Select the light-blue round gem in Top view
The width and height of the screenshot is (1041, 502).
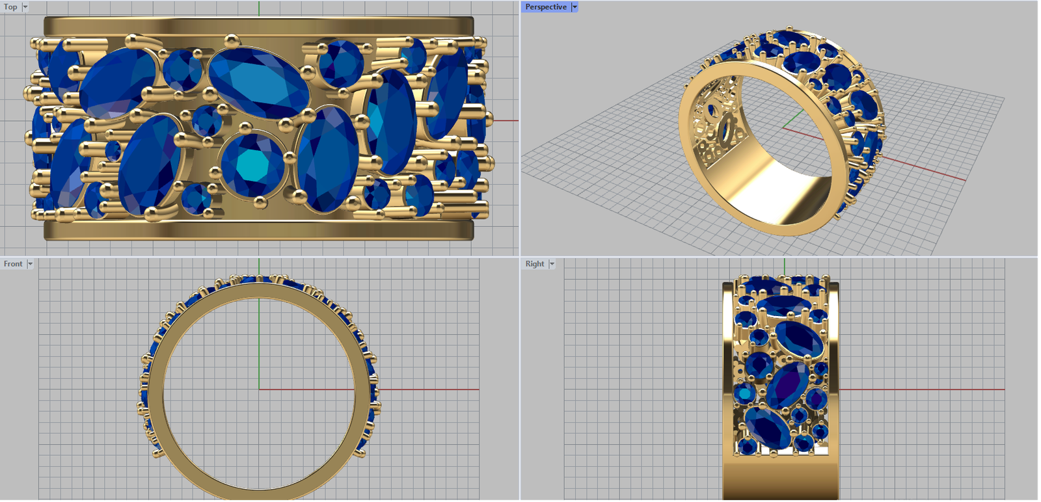(x=251, y=164)
